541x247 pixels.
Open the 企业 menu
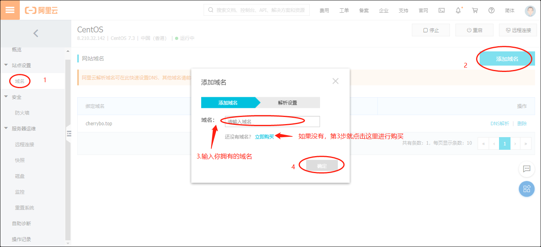[384, 11]
